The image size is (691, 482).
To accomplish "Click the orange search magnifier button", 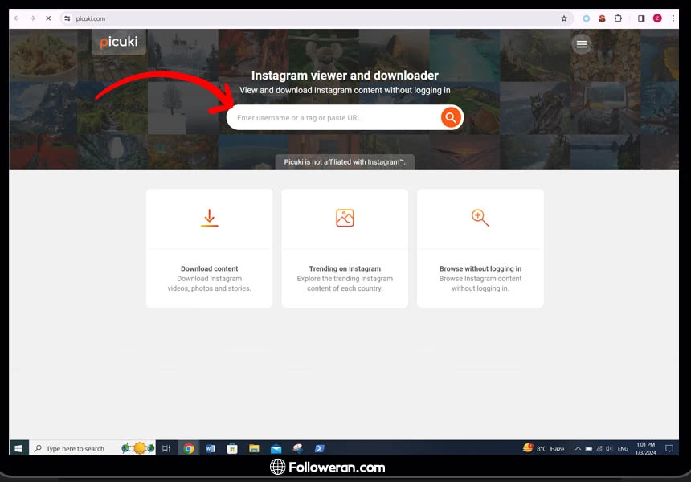I will 451,118.
